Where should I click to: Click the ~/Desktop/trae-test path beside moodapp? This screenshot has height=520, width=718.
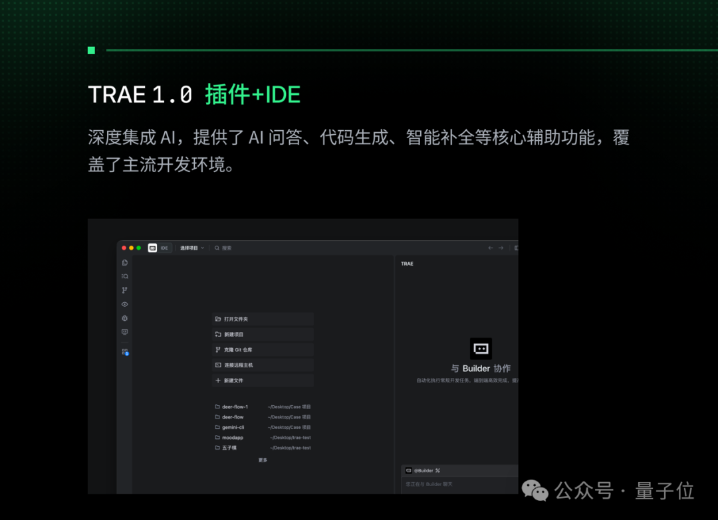click(x=291, y=438)
